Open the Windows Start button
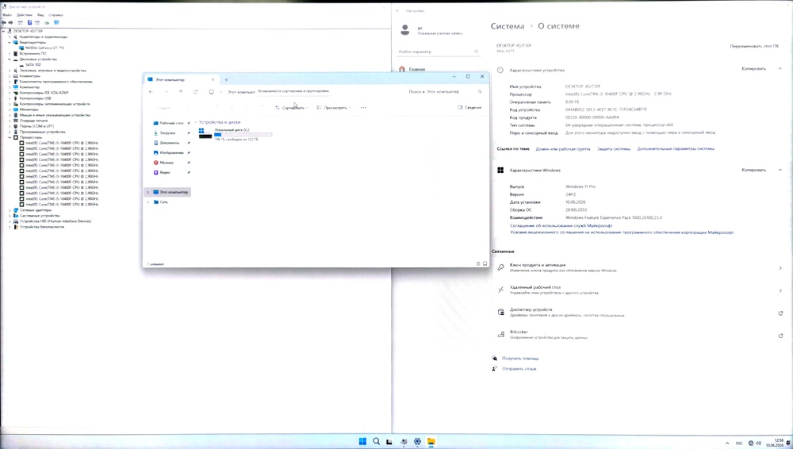Image resolution: width=793 pixels, height=449 pixels. coord(362,441)
